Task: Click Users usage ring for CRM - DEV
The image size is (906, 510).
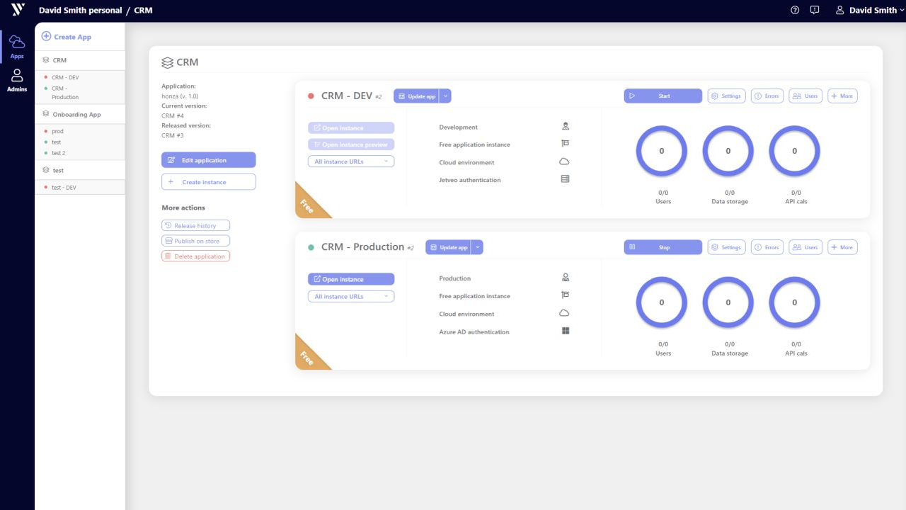Action: 662,151
